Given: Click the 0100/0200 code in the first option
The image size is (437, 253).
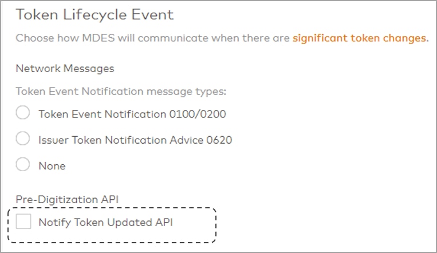Looking at the screenshot, I should click(199, 114).
